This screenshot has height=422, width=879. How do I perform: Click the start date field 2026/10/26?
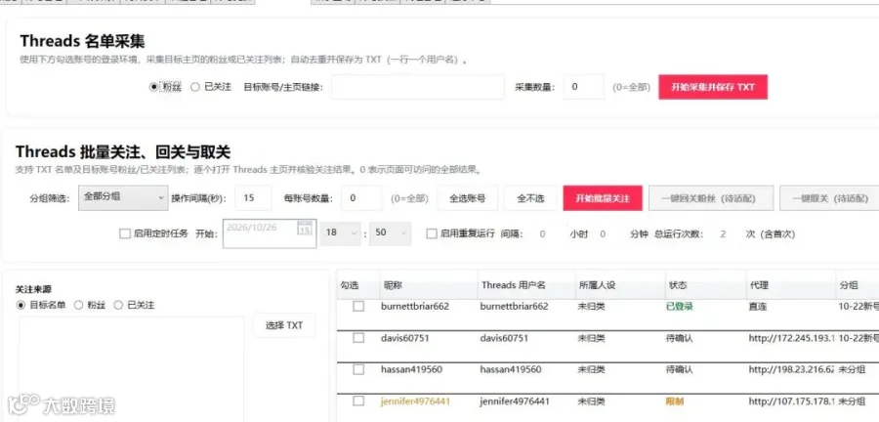point(270,233)
